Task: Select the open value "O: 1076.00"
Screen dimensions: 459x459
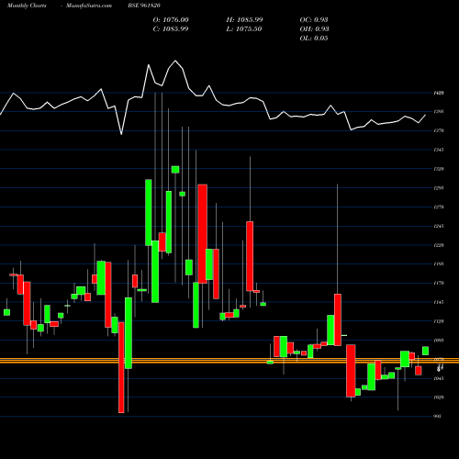Action: (x=171, y=20)
